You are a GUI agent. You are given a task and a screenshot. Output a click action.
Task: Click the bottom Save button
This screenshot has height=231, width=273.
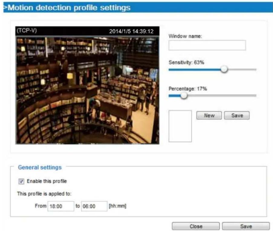point(246,226)
